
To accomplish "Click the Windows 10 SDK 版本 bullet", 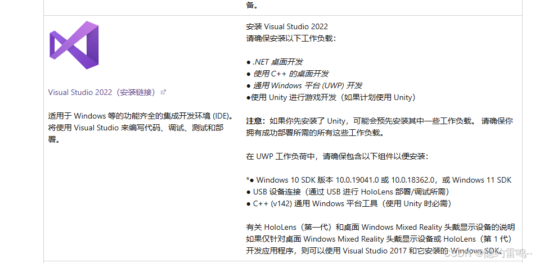I will tap(379, 180).
